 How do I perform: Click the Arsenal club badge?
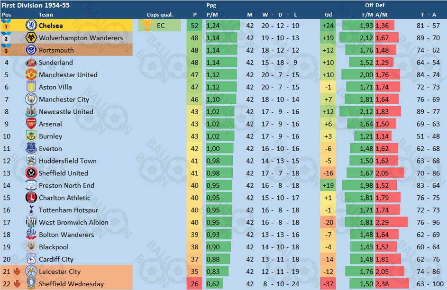pyautogui.click(x=31, y=124)
